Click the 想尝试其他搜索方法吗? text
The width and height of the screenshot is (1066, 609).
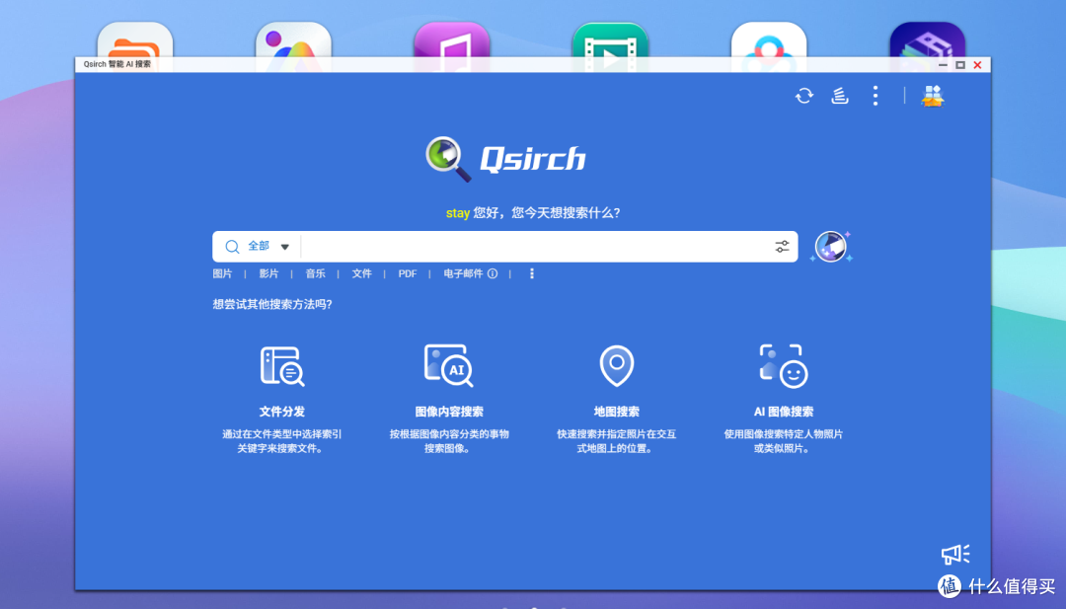click(x=272, y=304)
